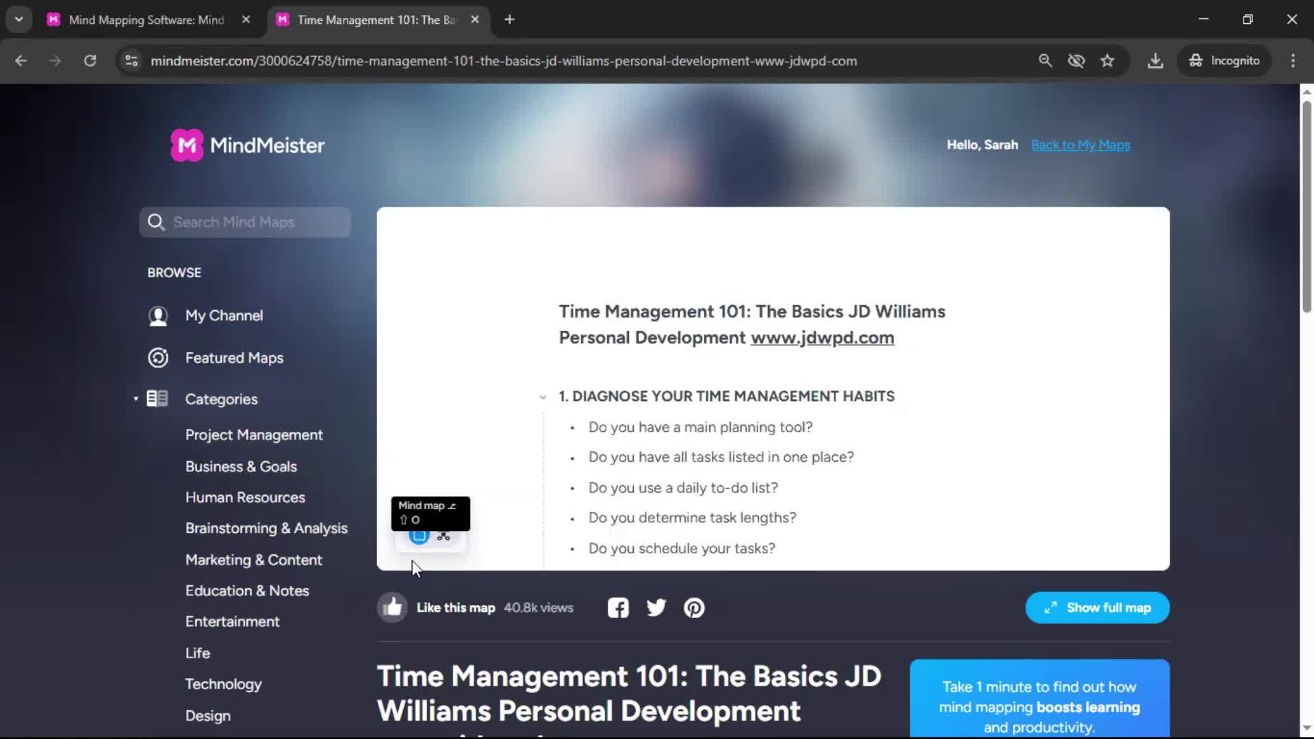The height and width of the screenshot is (739, 1314).
Task: Go back to previous page
Action: point(21,61)
